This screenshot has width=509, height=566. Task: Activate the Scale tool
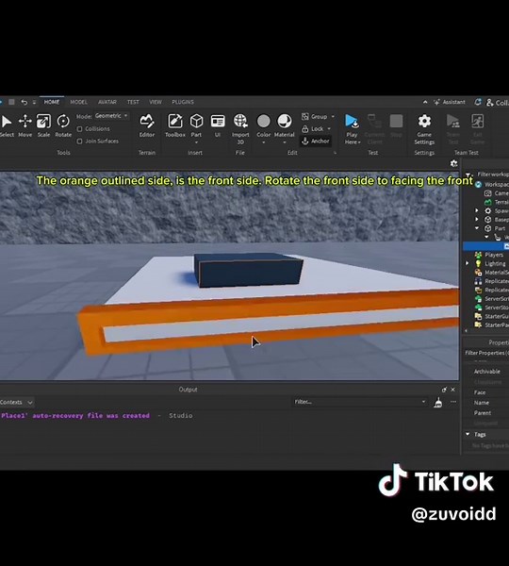43,125
